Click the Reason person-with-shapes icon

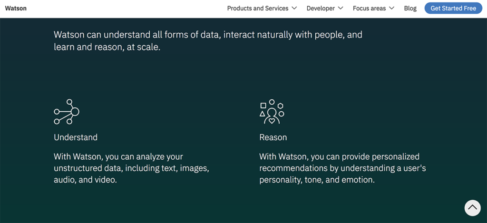point(272,112)
